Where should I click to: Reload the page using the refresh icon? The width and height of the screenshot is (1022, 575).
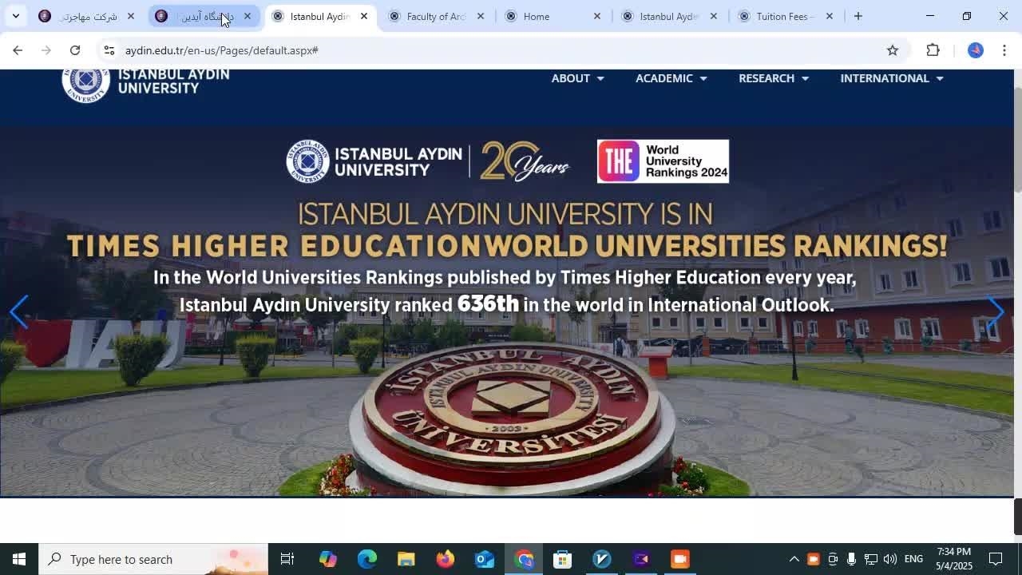click(75, 50)
